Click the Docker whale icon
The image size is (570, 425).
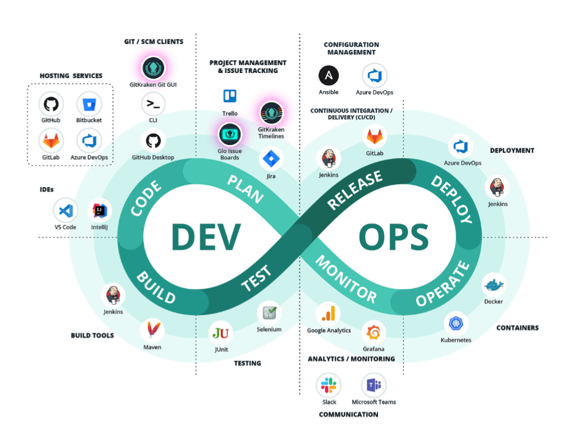tap(493, 285)
